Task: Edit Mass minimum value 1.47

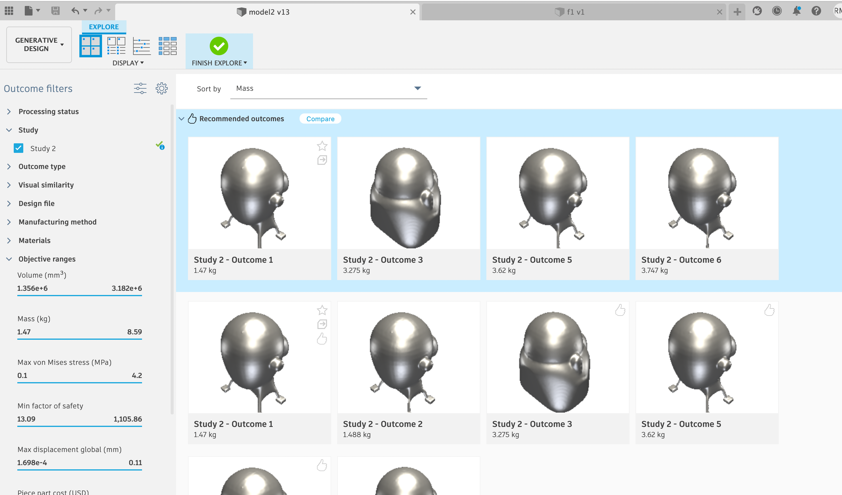Action: pos(24,332)
